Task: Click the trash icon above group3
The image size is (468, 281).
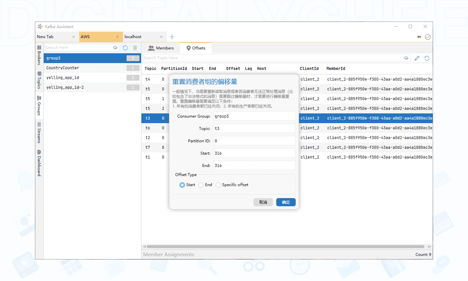Action: pyautogui.click(x=135, y=47)
